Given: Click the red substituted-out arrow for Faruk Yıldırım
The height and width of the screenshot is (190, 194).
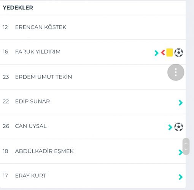Looking at the screenshot, I should click(x=163, y=53).
